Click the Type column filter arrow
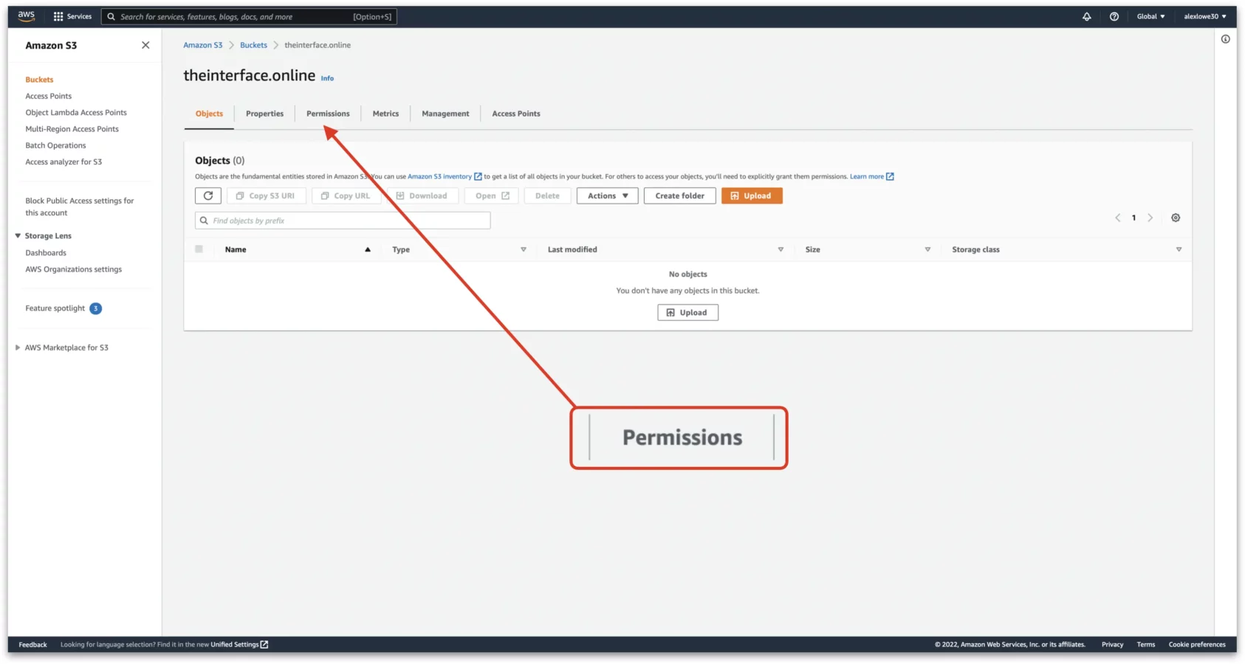This screenshot has width=1245, height=664. point(524,249)
